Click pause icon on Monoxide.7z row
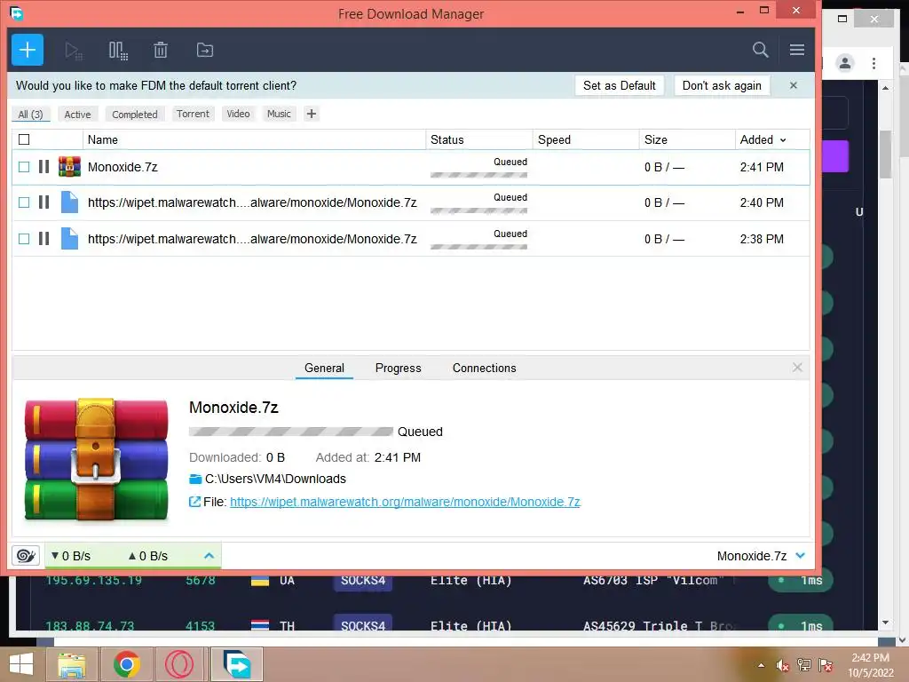The height and width of the screenshot is (682, 909). tap(44, 167)
